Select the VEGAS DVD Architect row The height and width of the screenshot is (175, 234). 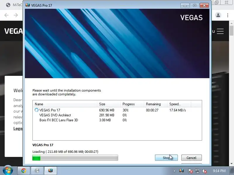click(x=117, y=115)
